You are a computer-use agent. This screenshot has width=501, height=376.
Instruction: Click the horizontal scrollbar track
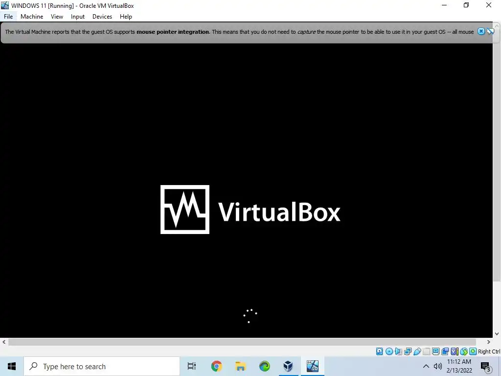click(242, 342)
